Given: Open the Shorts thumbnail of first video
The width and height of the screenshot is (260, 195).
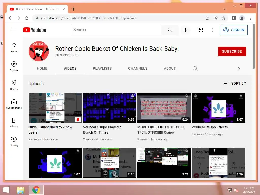Looking at the screenshot, I should click(x=55, y=108).
